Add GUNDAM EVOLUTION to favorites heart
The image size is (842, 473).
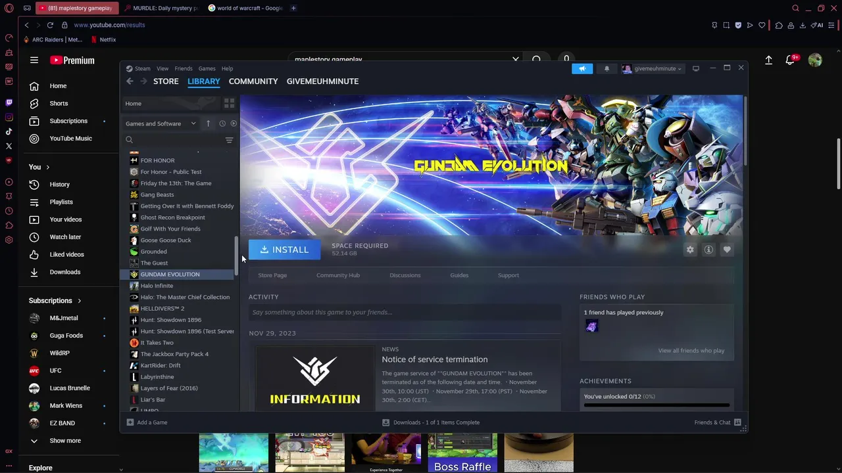coord(727,250)
